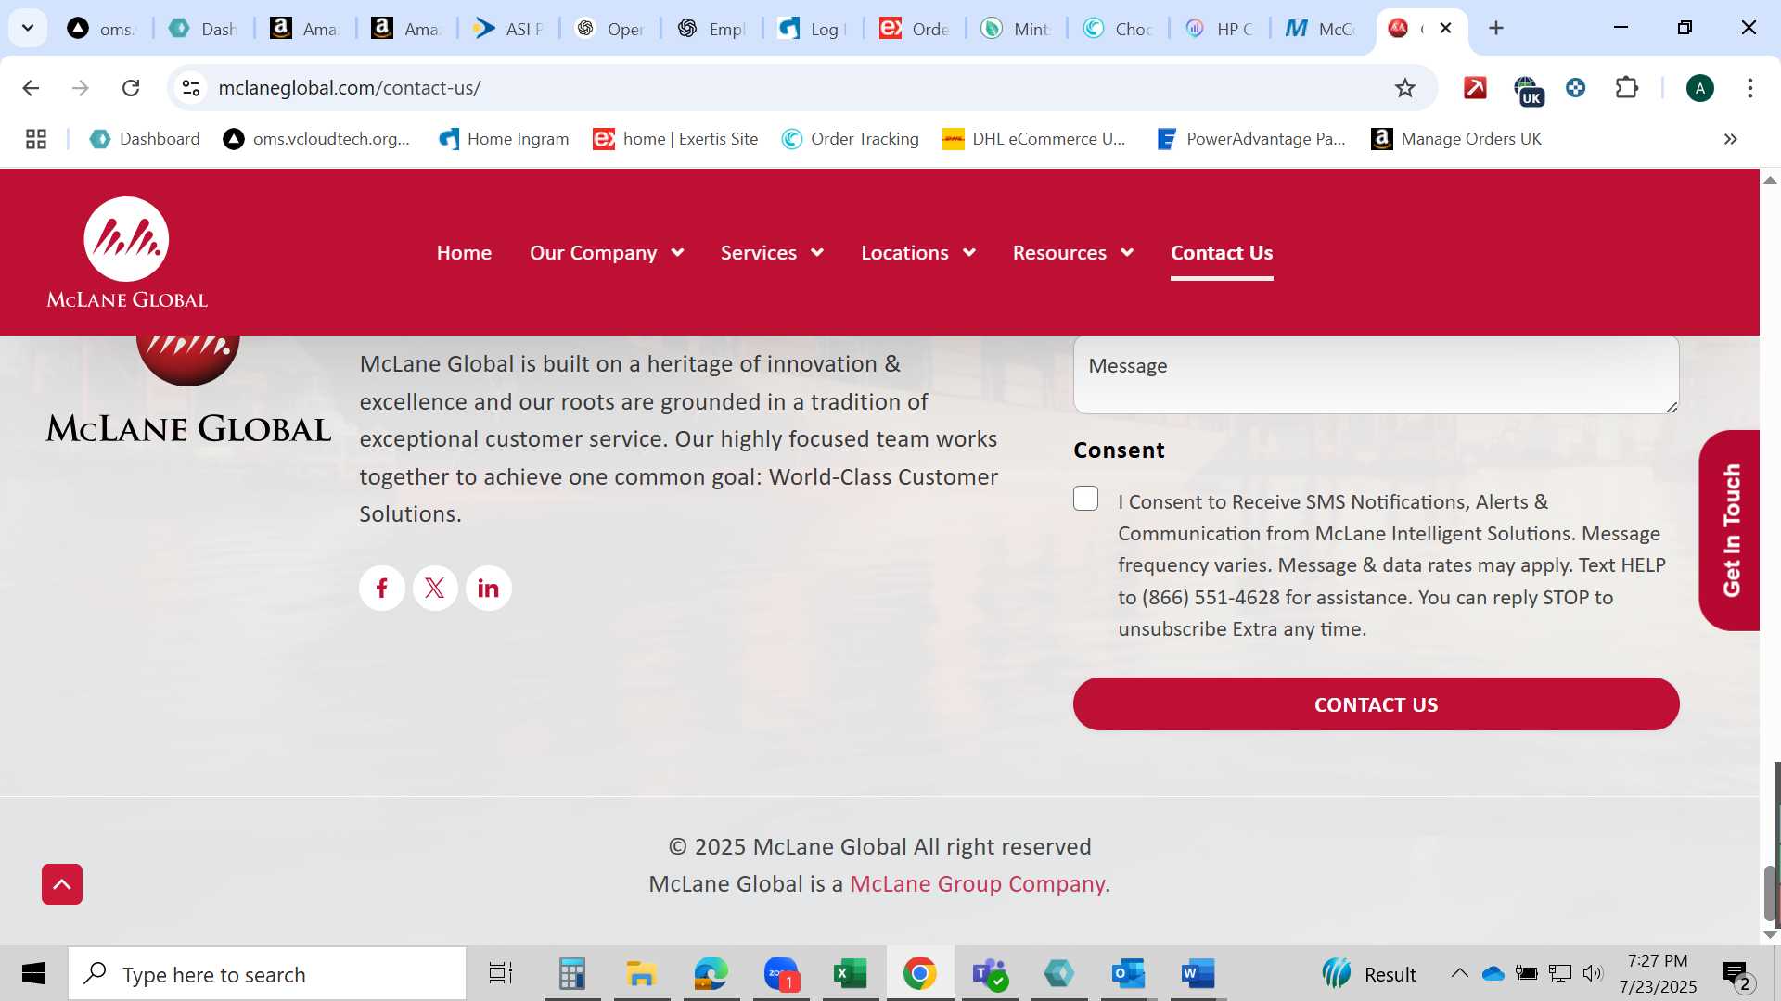Bookmark this page with the star icon
The image size is (1781, 1001).
pyautogui.click(x=1405, y=88)
